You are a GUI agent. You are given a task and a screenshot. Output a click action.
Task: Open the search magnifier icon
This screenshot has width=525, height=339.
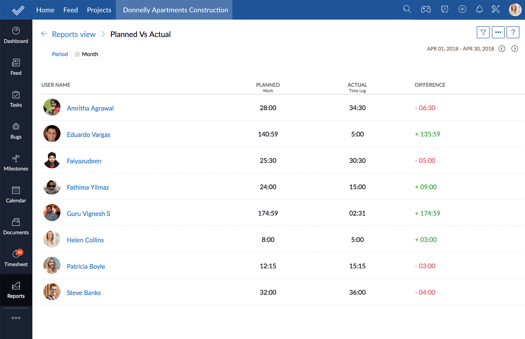pyautogui.click(x=407, y=9)
